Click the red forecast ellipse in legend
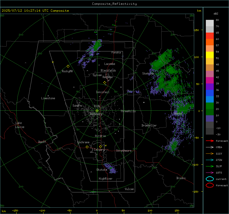The image size is (229, 214). click(x=210, y=185)
